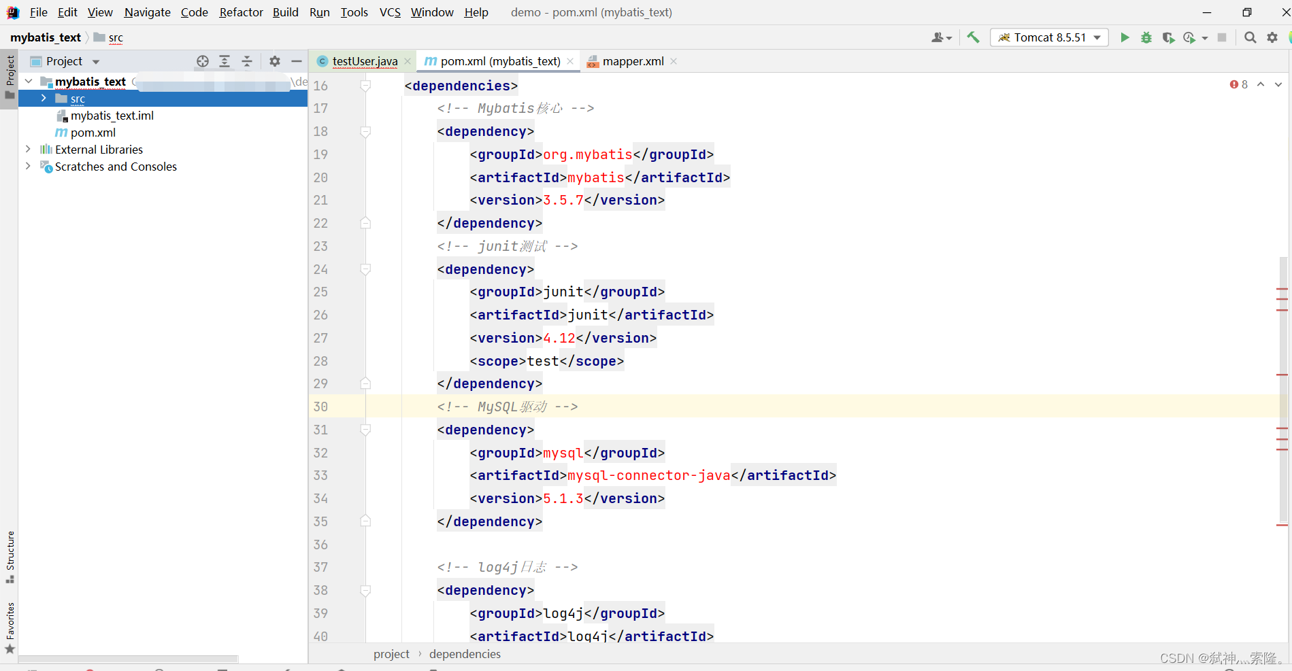Click the dependencies breadcrumb at bottom
The image size is (1292, 671).
click(465, 654)
